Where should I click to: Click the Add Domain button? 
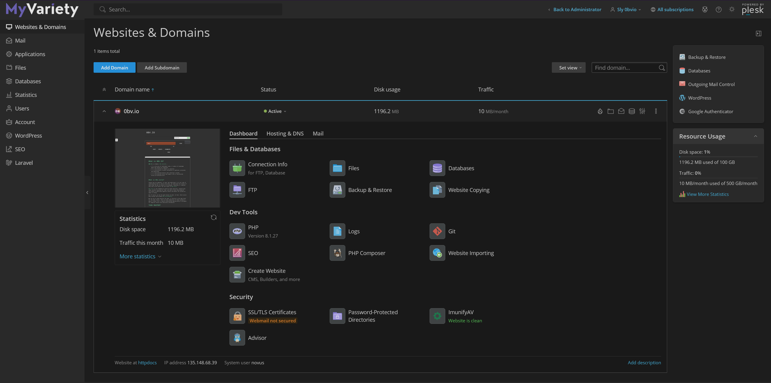114,68
